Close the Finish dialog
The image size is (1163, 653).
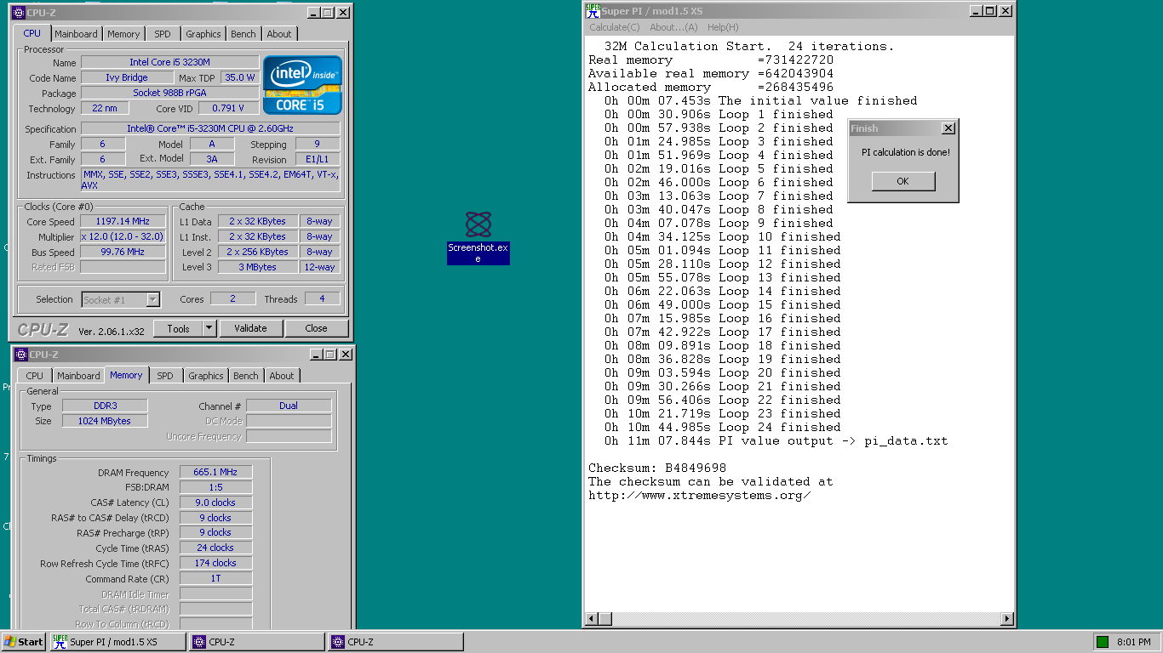click(x=948, y=128)
